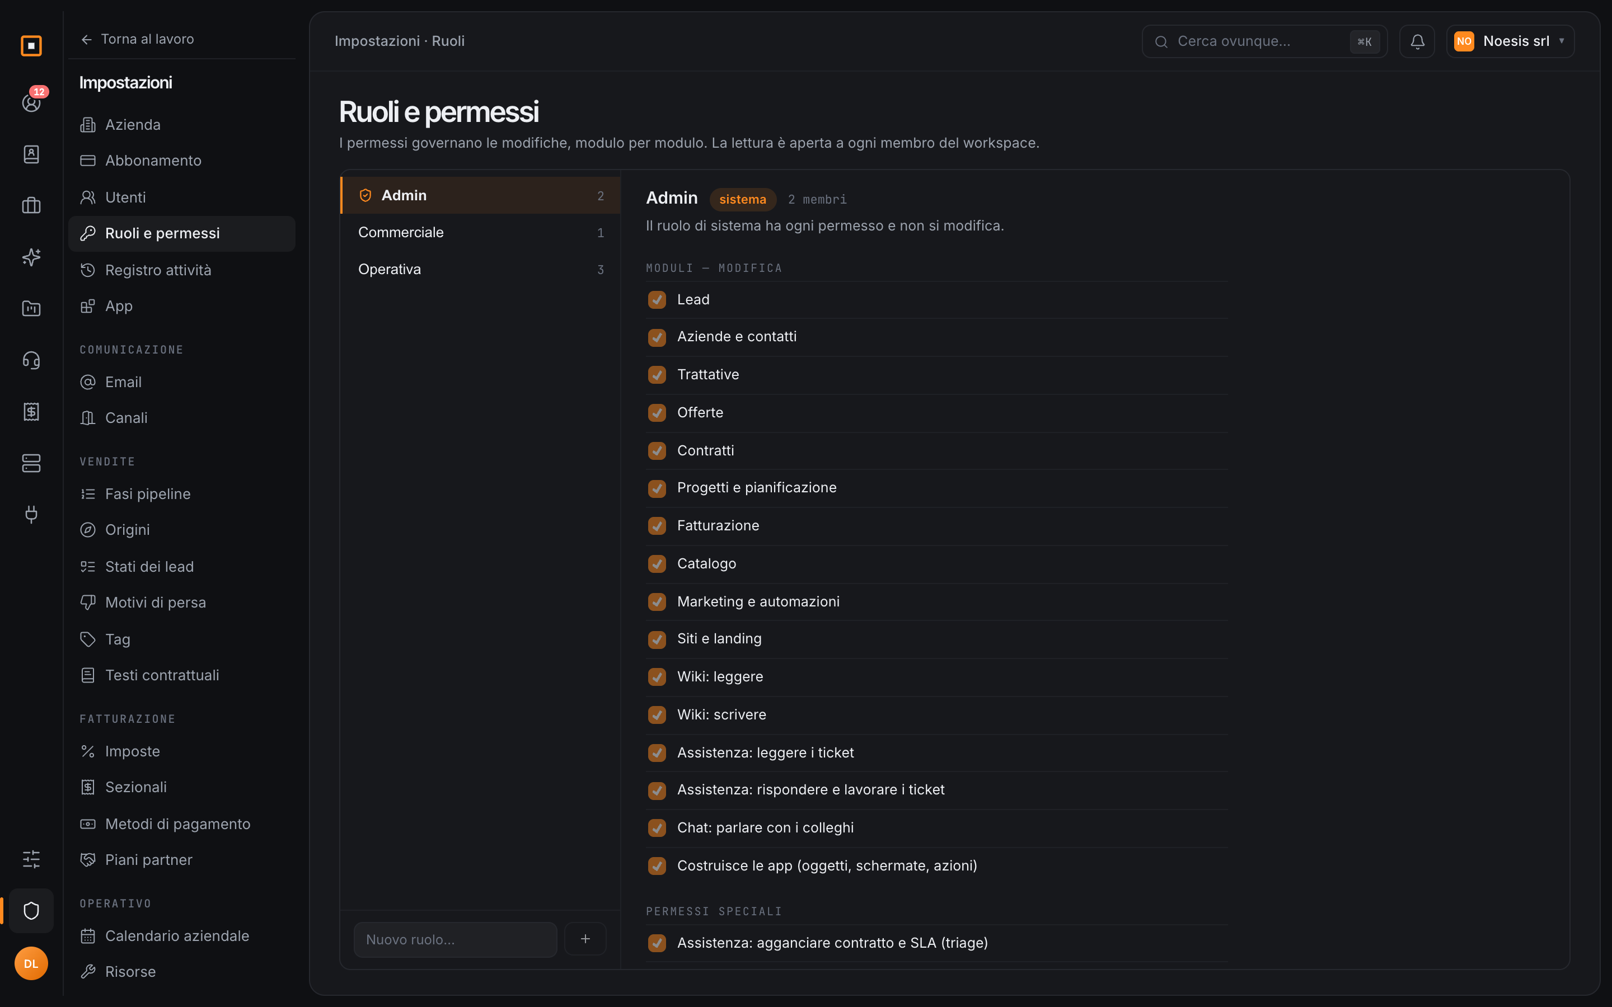1612x1007 pixels.
Task: Focus the Nuovo ruolo input field
Action: point(456,939)
